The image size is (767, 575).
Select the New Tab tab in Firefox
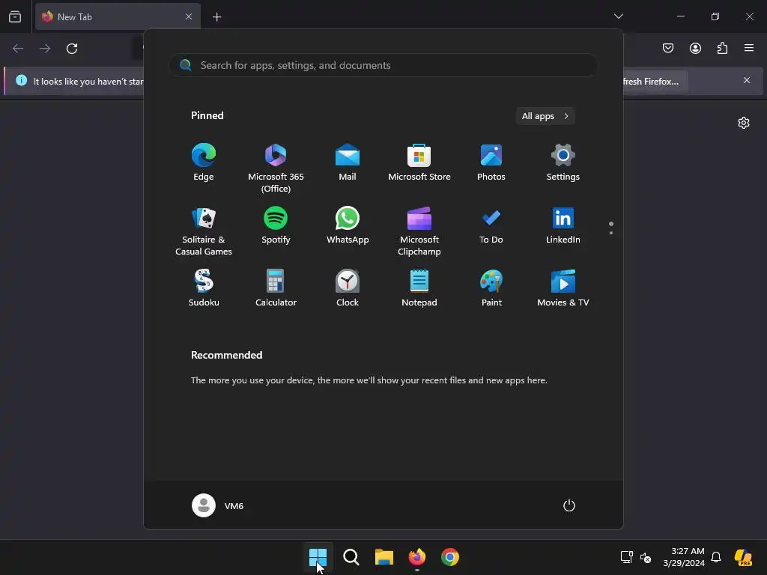pyautogui.click(x=118, y=16)
